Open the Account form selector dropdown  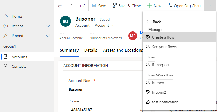click(x=104, y=25)
